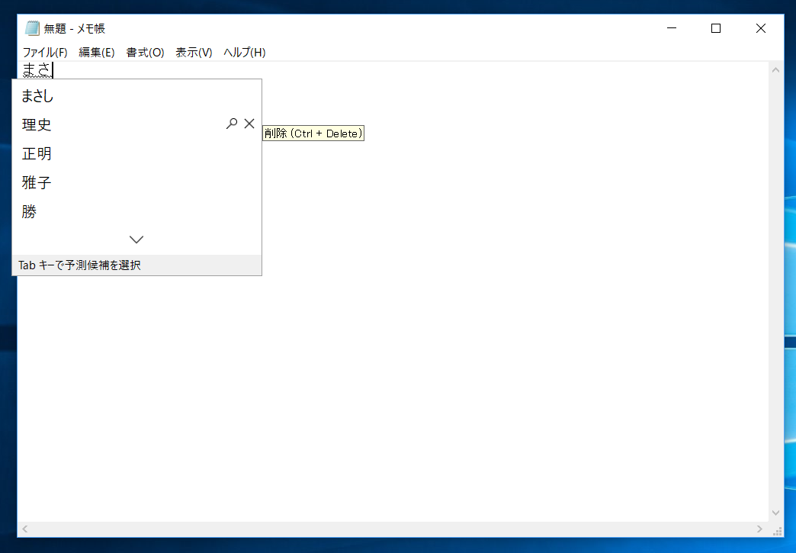Open the 書式(O) menu

145,53
